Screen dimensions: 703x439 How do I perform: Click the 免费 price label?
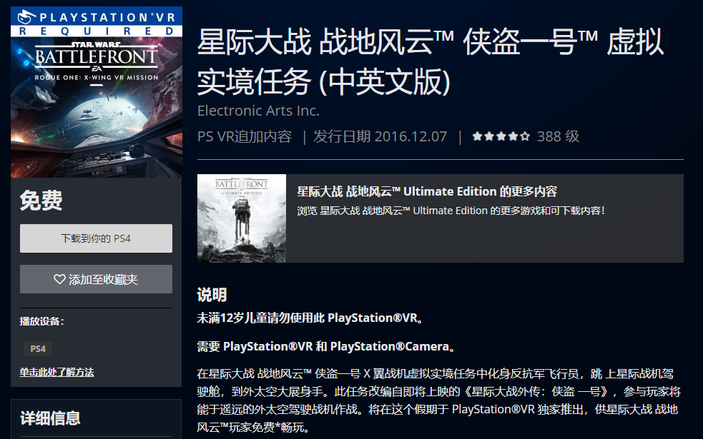[x=41, y=200]
